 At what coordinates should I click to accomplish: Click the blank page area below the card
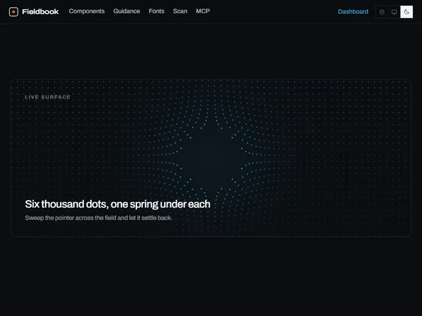211,276
